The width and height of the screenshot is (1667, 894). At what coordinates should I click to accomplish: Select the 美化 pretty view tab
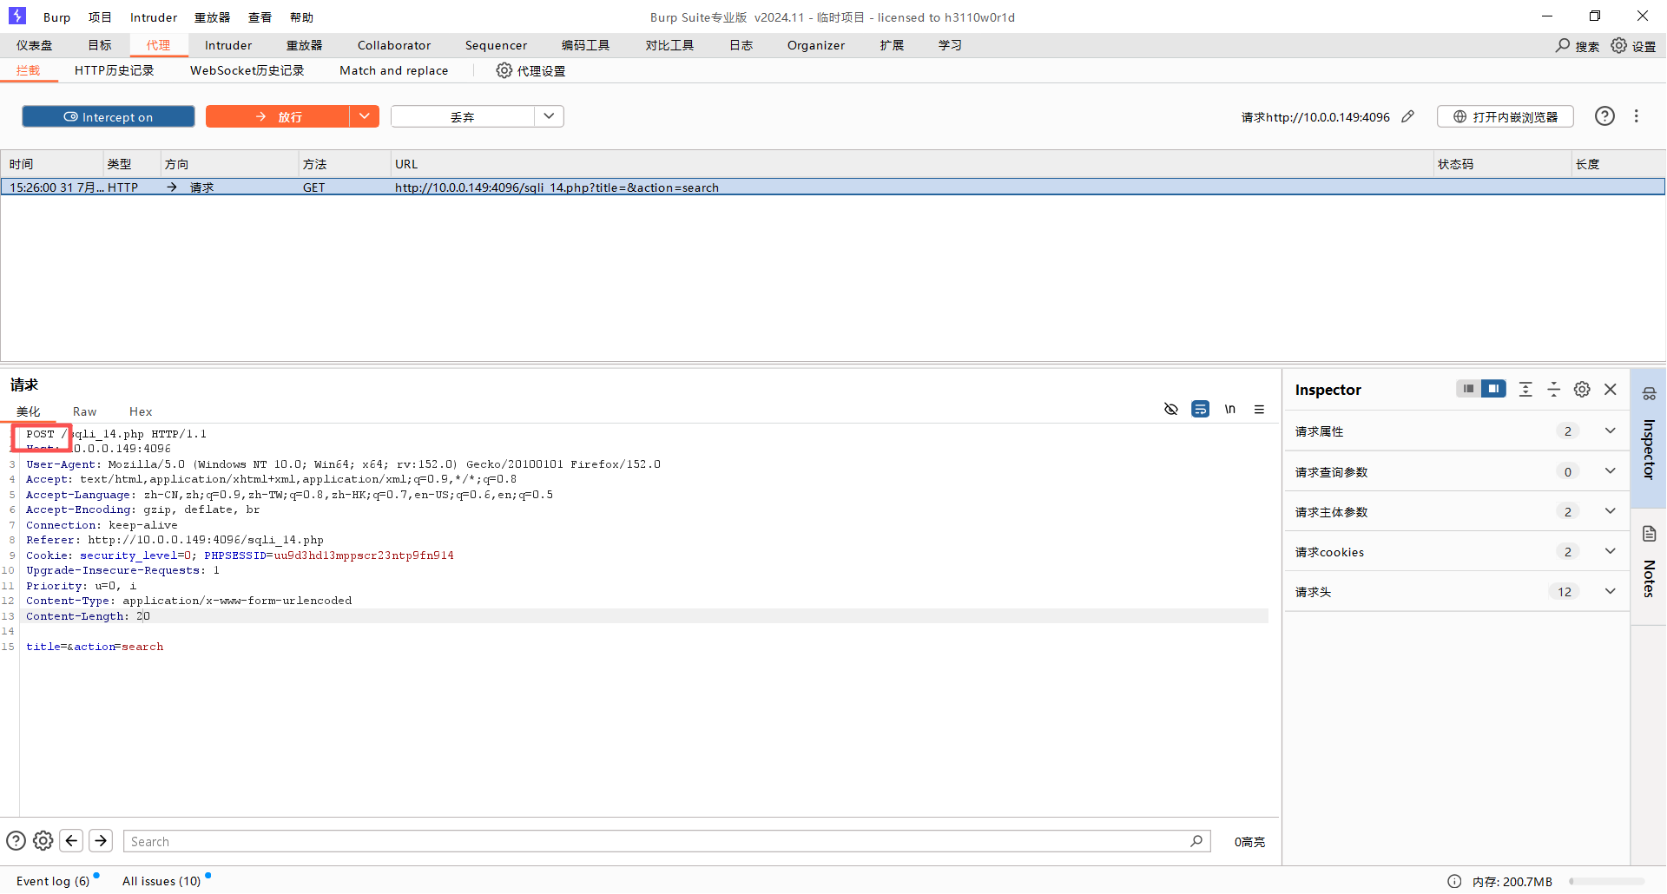28,411
